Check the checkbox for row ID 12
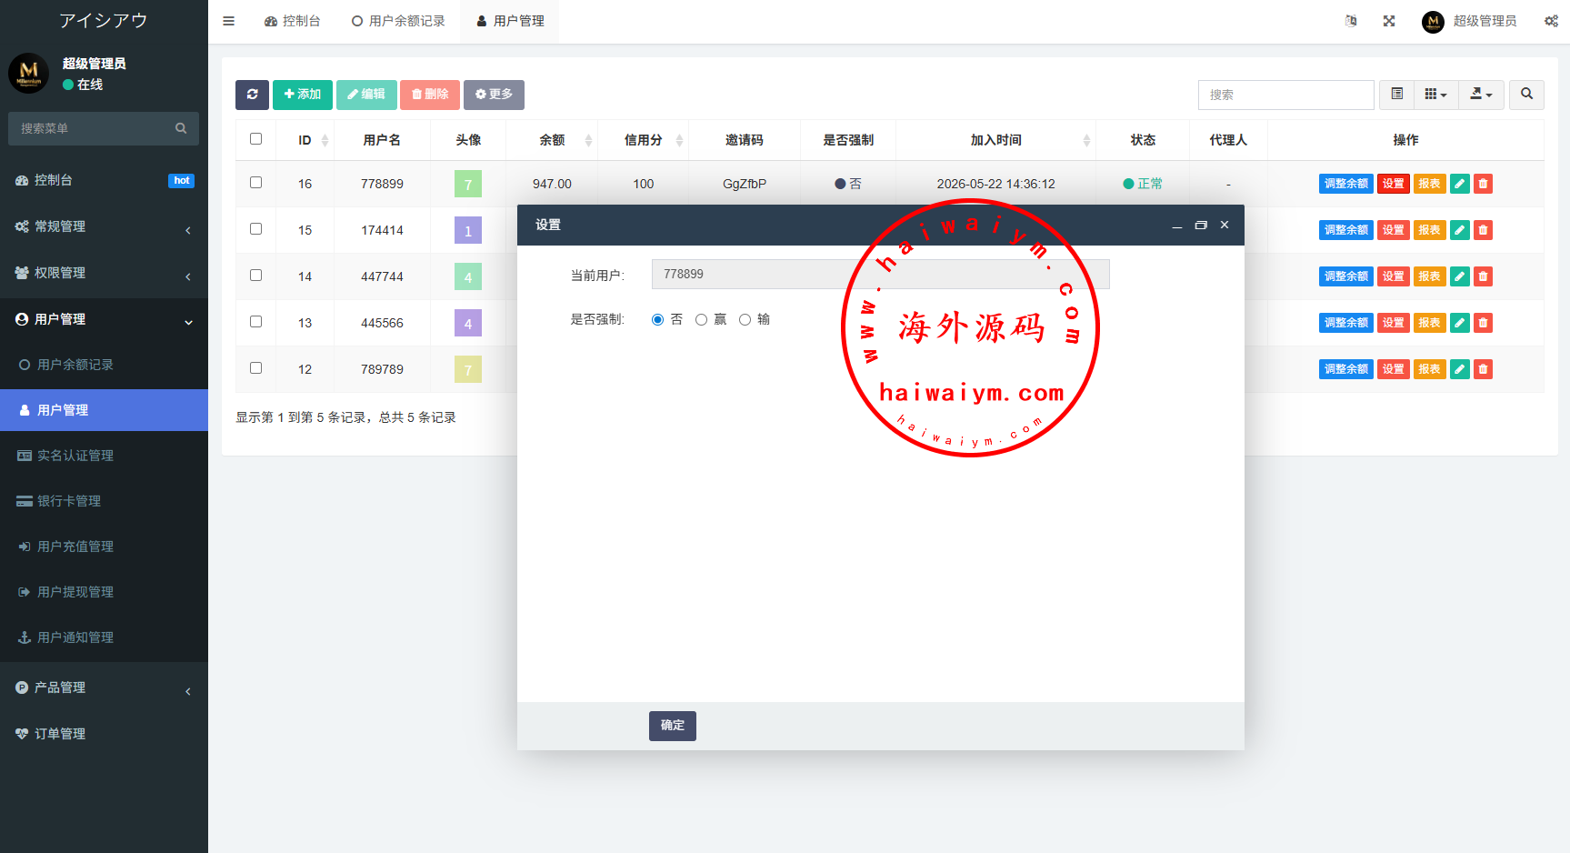This screenshot has width=1570, height=853. point(255,368)
